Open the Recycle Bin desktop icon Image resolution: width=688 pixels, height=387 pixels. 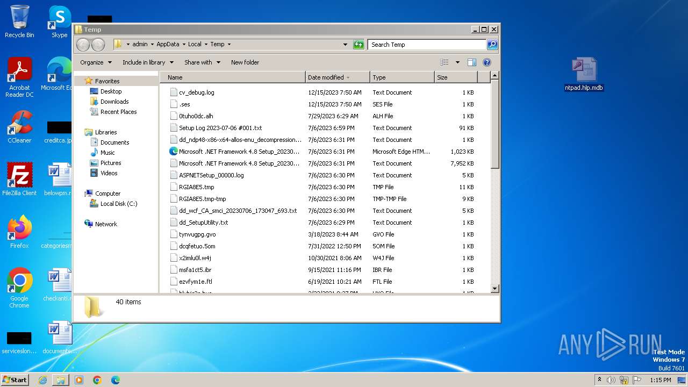[x=19, y=21]
